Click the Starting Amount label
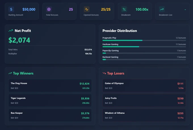This screenshot has height=130, width=193. (16, 15)
